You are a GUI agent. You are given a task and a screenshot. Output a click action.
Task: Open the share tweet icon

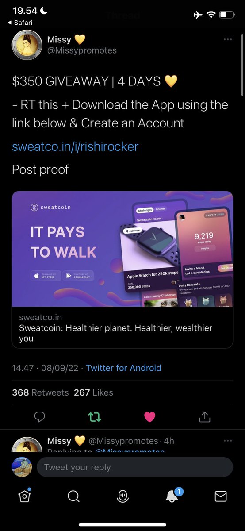click(x=204, y=416)
